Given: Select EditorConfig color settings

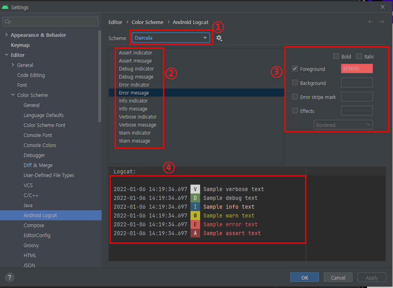Looking at the screenshot, I should [37, 236].
